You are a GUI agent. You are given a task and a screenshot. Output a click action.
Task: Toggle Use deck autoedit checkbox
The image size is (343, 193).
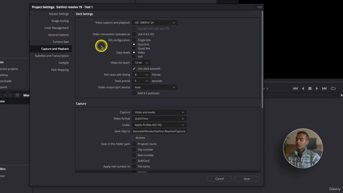tap(134, 69)
